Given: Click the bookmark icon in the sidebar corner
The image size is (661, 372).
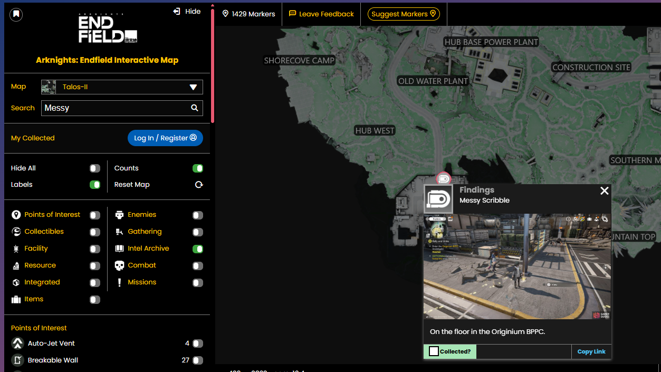Looking at the screenshot, I should point(16,14).
